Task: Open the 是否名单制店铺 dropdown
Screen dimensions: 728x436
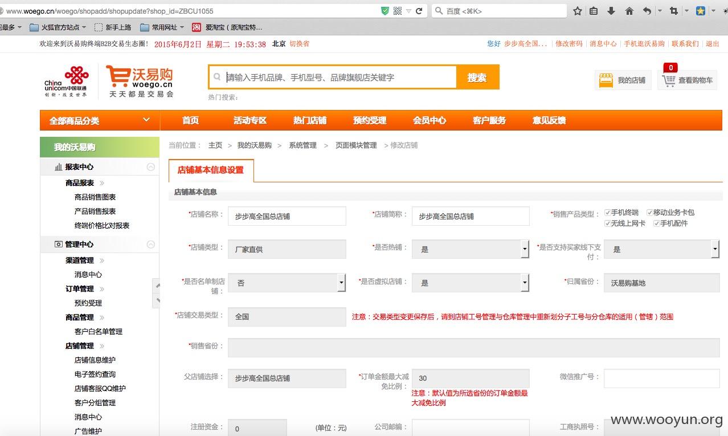Action: click(x=287, y=283)
